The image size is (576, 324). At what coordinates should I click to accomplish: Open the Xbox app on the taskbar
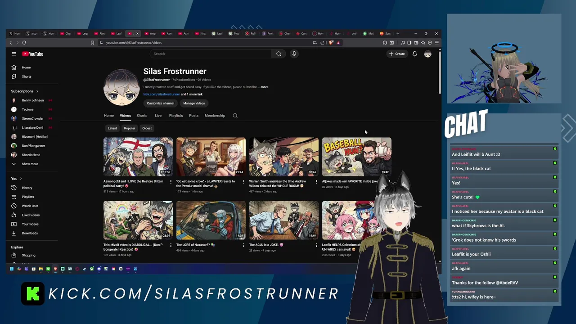point(92,269)
